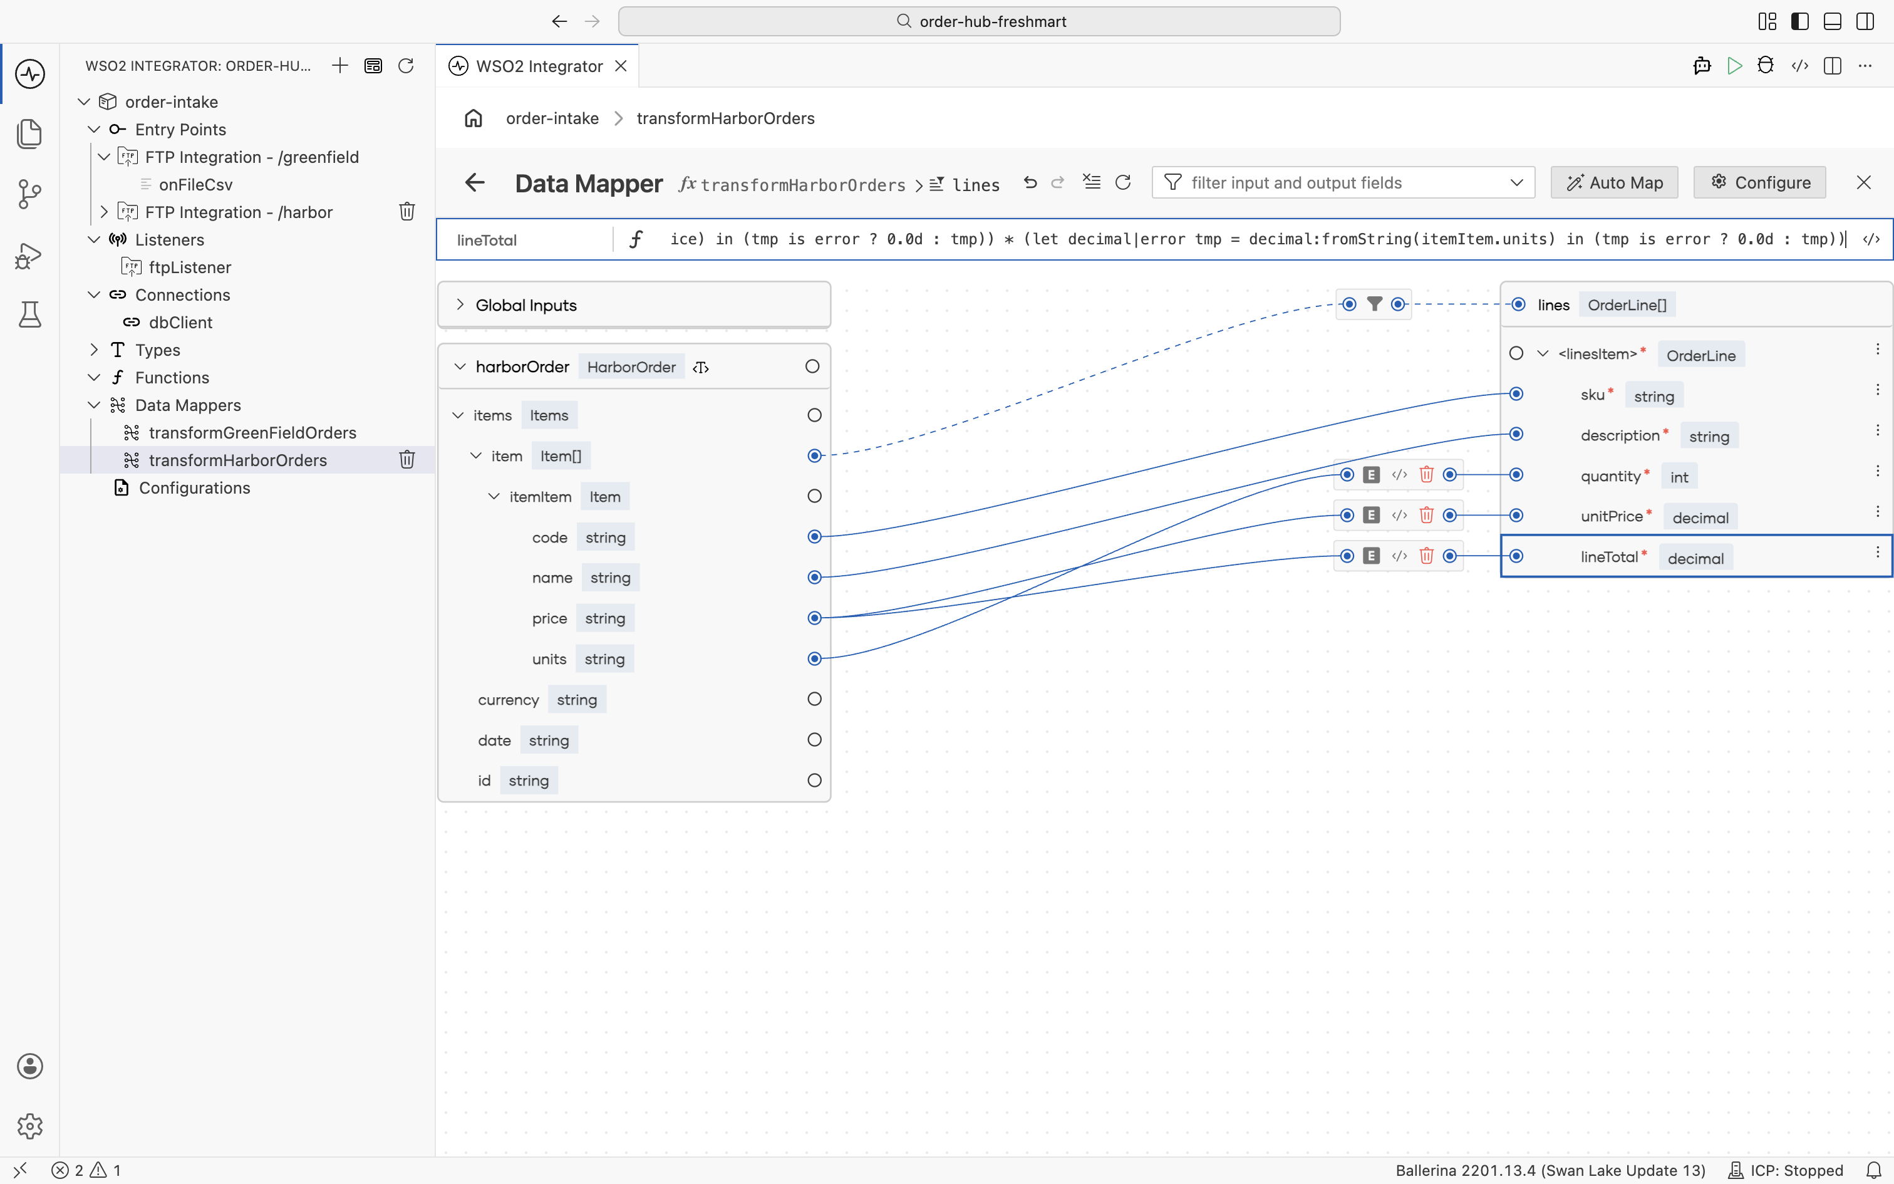The image size is (1894, 1184).
Task: Click the home icon in breadcrumb
Action: pyautogui.click(x=473, y=118)
